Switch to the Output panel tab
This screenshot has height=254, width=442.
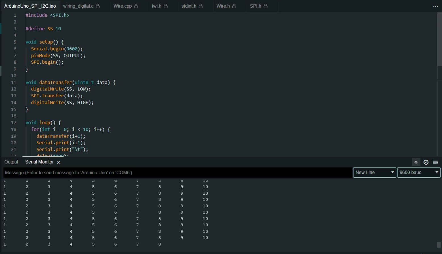[x=11, y=162]
